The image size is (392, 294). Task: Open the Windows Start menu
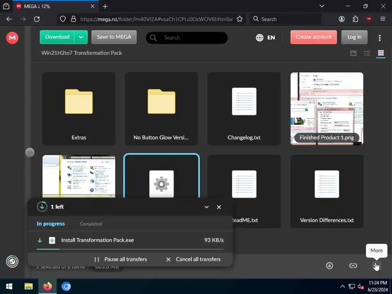[x=9, y=286]
